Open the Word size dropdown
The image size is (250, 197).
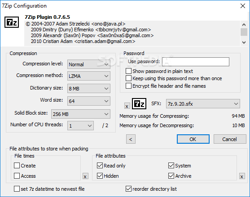(89, 101)
